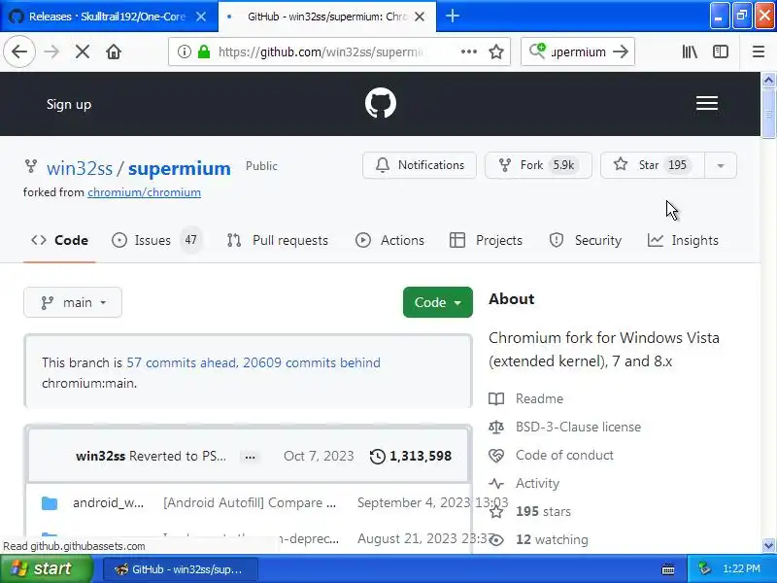777x583 pixels.
Task: Click the network system tray icon
Action: coord(704,568)
